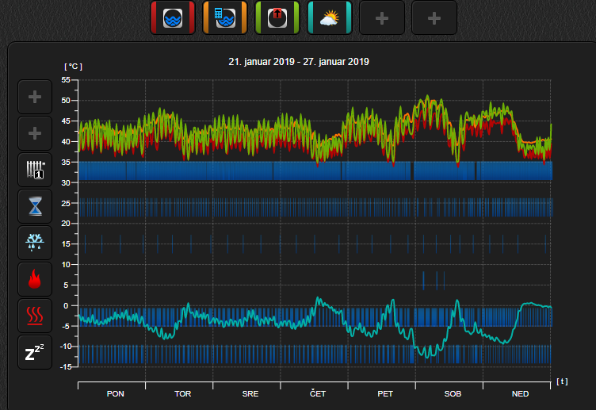The height and width of the screenshot is (410, 596).
Task: Click the red-framed water waves icon button
Action: [173, 17]
